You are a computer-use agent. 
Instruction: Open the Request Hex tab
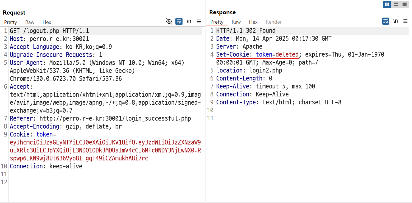coord(47,22)
